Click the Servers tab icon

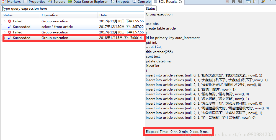point(50,2)
